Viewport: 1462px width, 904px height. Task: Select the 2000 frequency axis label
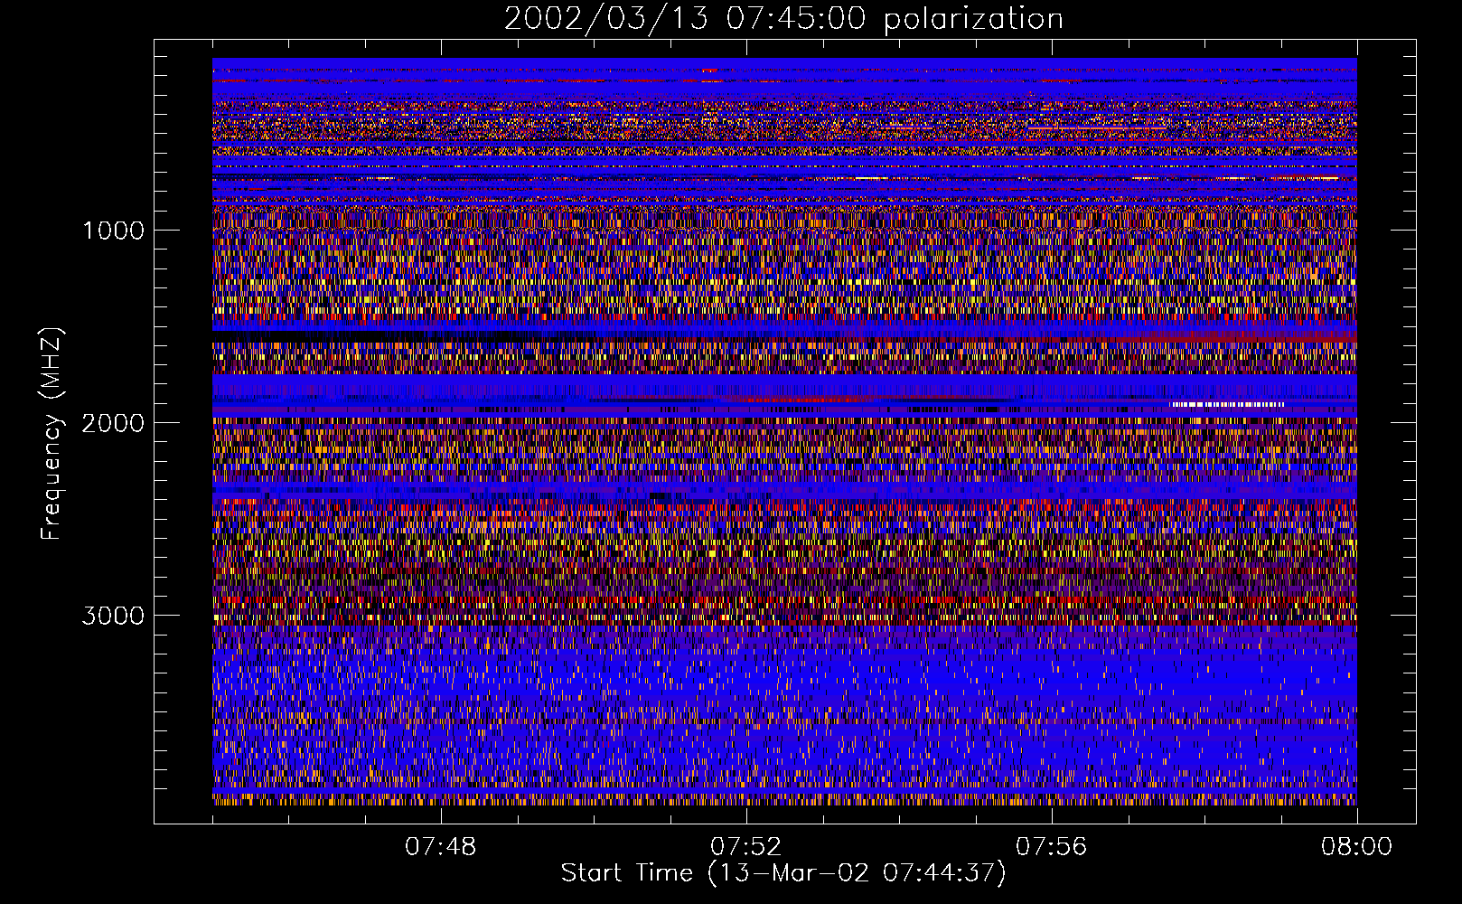(113, 423)
